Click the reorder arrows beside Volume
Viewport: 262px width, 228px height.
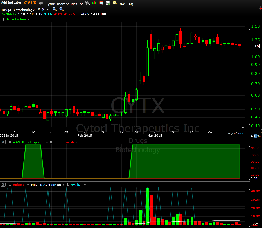(x=10, y=184)
